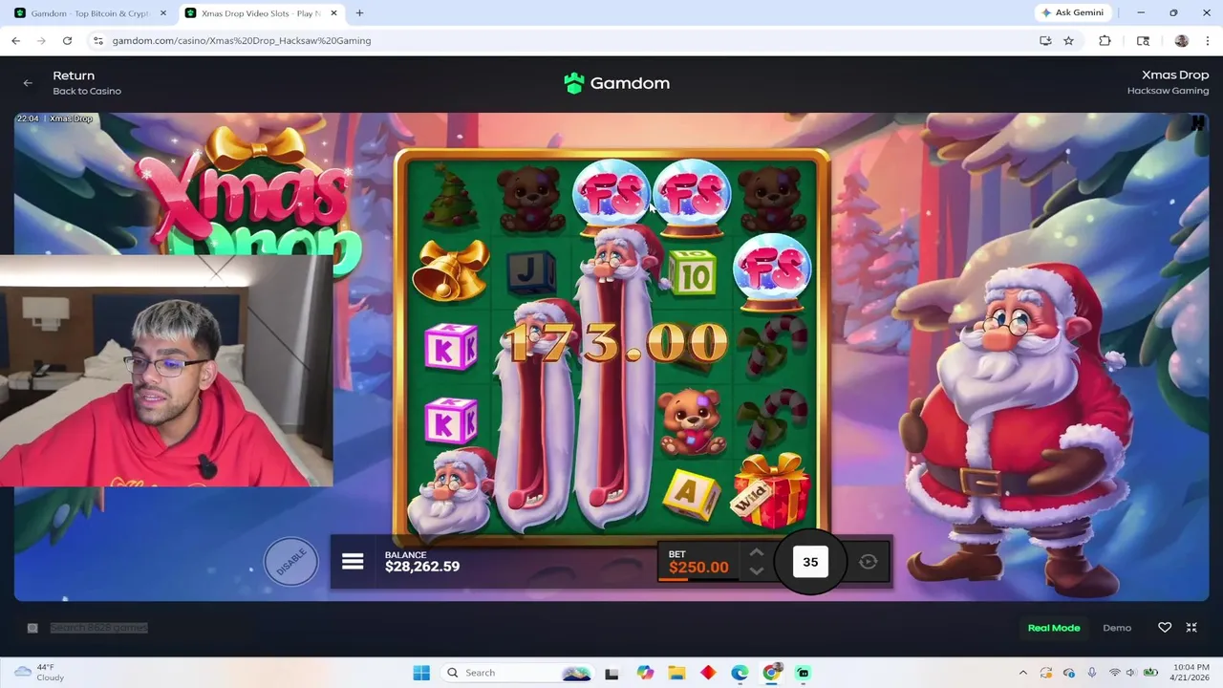Click the BALANCE $28,262.59 display
This screenshot has height=688, width=1223.
(422, 561)
